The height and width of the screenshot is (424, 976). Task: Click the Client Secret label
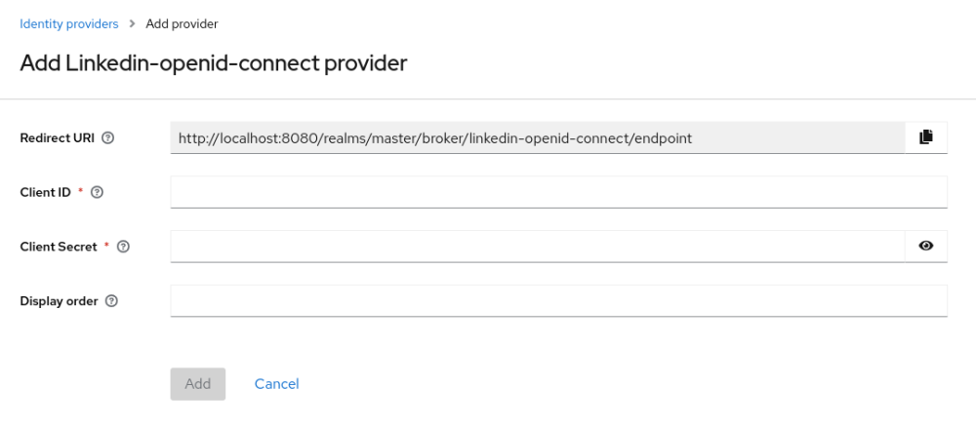[x=59, y=248]
